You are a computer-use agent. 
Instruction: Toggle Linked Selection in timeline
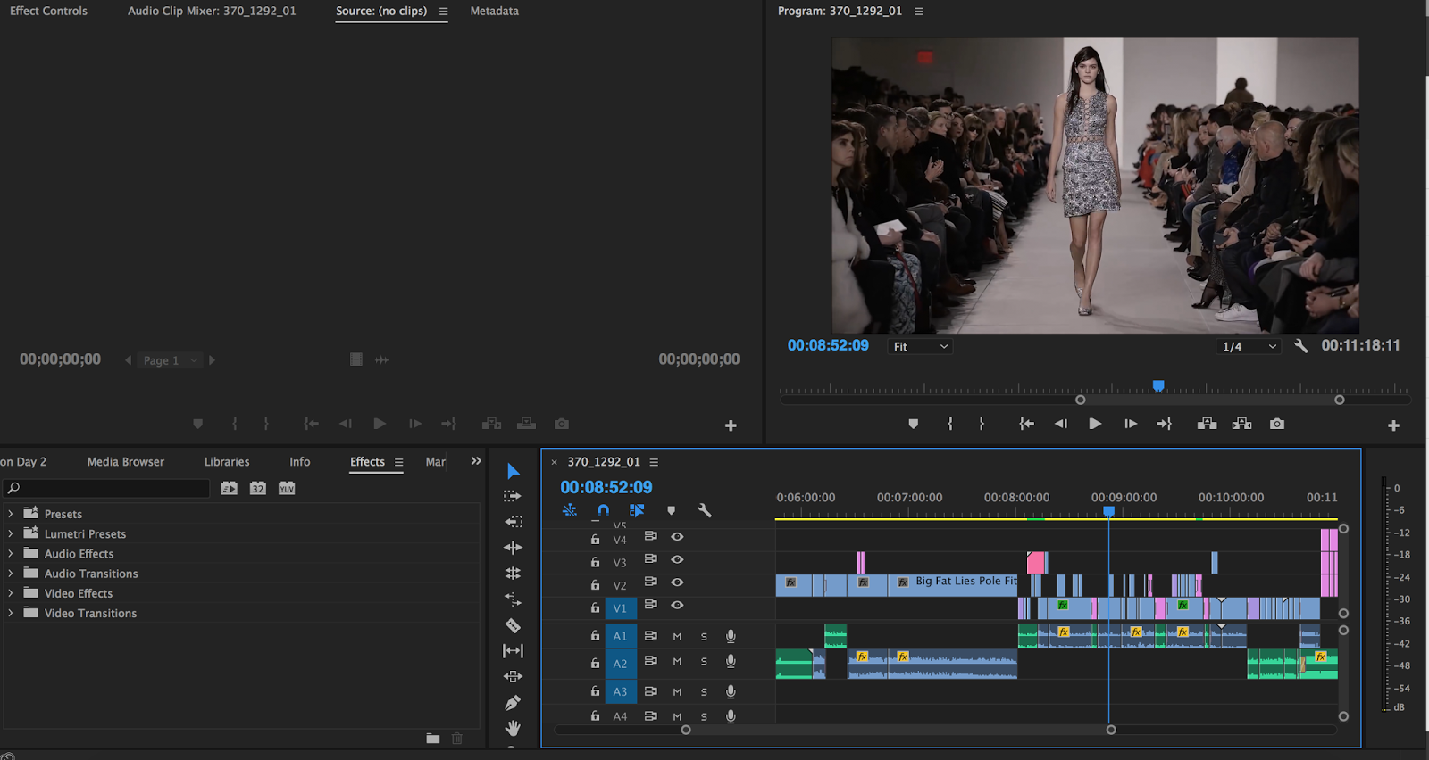coord(637,510)
